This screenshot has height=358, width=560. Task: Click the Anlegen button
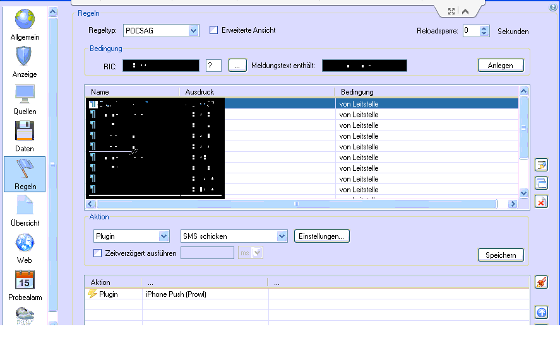[501, 66]
